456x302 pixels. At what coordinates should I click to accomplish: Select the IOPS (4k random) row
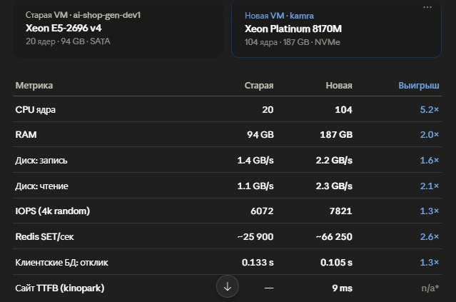(227, 211)
